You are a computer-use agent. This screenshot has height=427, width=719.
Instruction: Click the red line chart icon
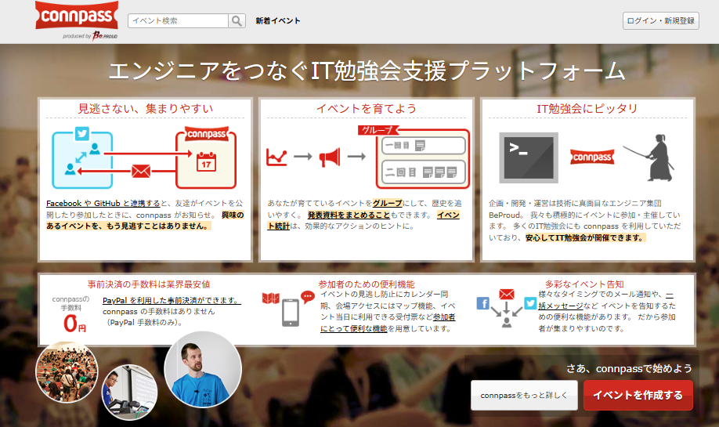[x=276, y=157]
